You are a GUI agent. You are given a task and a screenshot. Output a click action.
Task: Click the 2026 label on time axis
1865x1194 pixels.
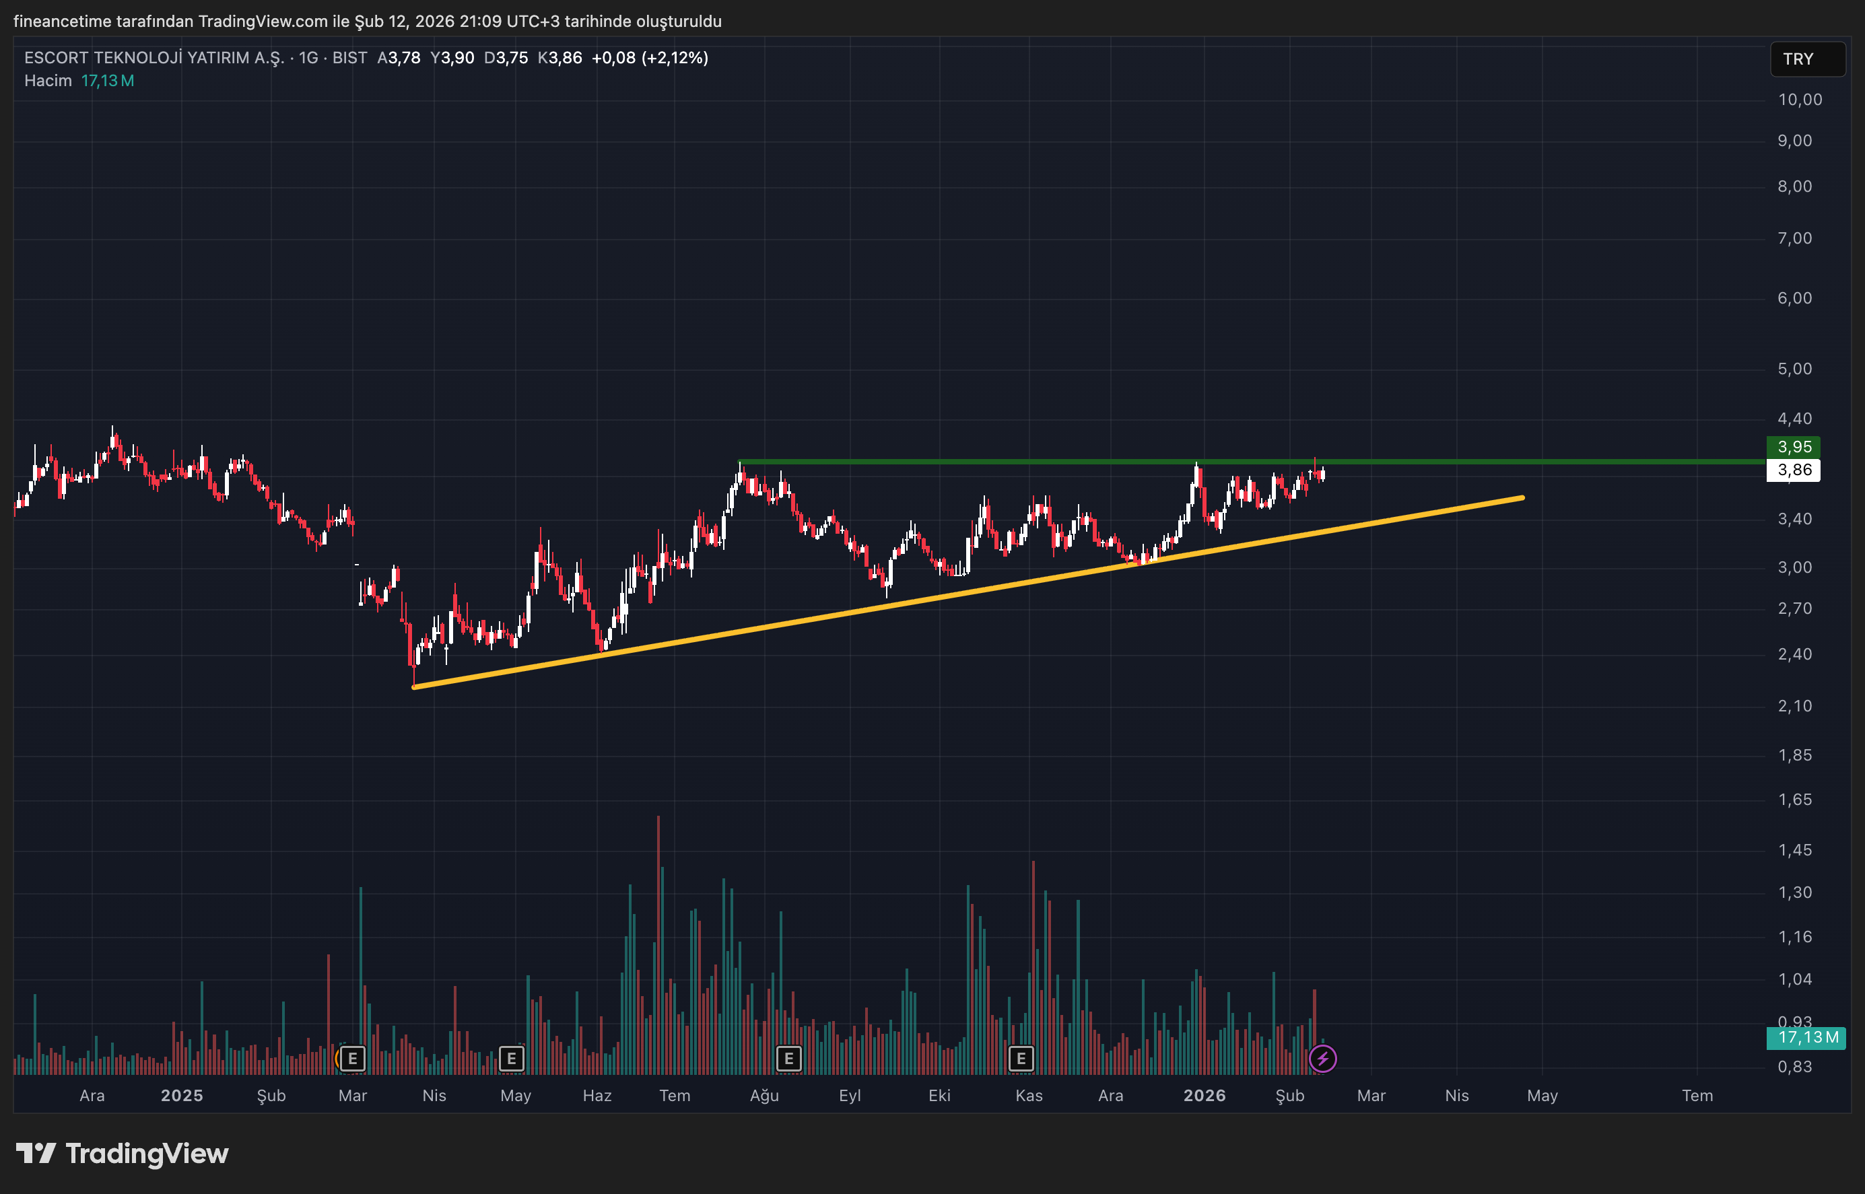coord(1205,1096)
